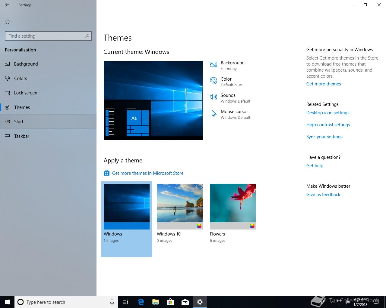This screenshot has width=386, height=308.
Task: Open Microsoft Edge from the taskbar
Action: click(141, 302)
